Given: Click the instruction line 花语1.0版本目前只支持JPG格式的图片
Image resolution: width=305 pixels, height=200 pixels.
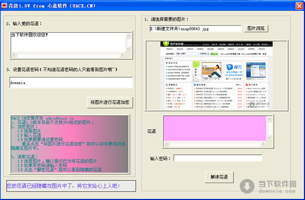Looking at the screenshot, I should click(x=52, y=122).
